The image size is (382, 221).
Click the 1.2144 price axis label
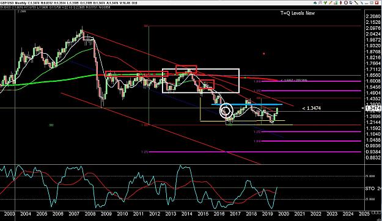[x=373, y=123]
